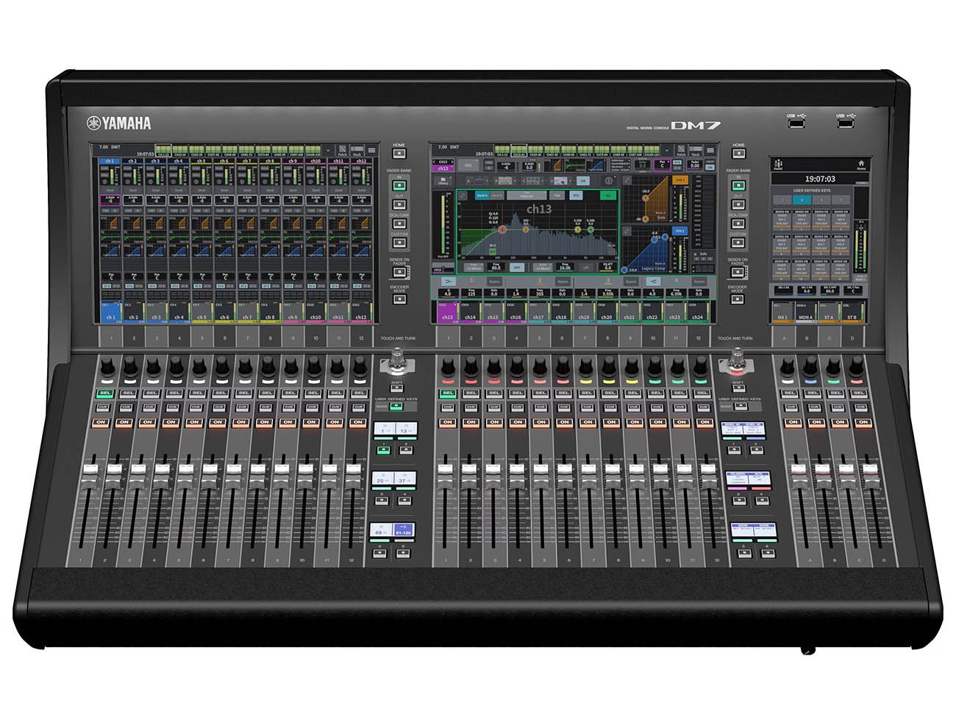Click the channel 1 fader knob
956x717 pixels.
(93, 468)
